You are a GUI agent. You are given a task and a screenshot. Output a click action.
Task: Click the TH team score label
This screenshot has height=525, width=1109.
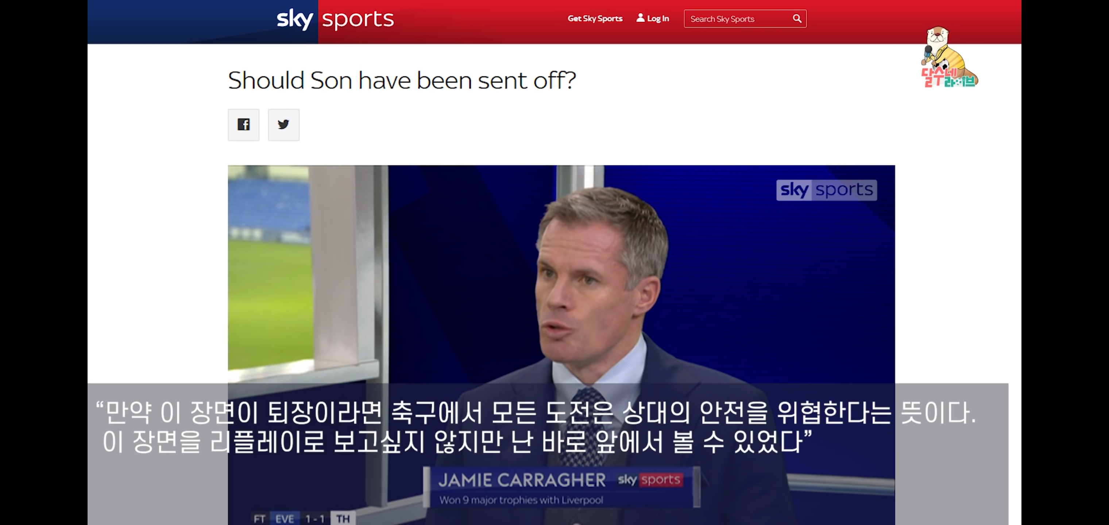tap(343, 518)
